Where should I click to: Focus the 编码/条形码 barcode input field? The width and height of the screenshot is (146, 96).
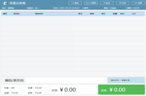pyautogui.click(x=66, y=80)
